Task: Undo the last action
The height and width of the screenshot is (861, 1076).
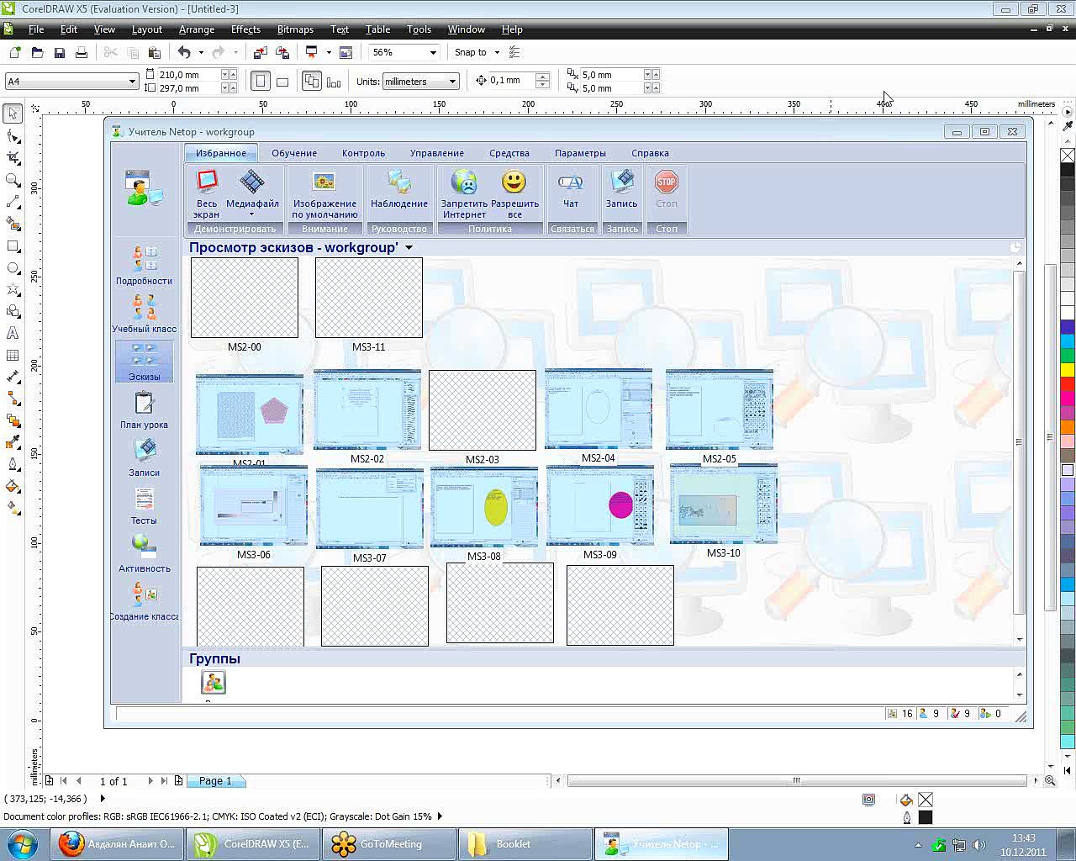Action: click(184, 52)
